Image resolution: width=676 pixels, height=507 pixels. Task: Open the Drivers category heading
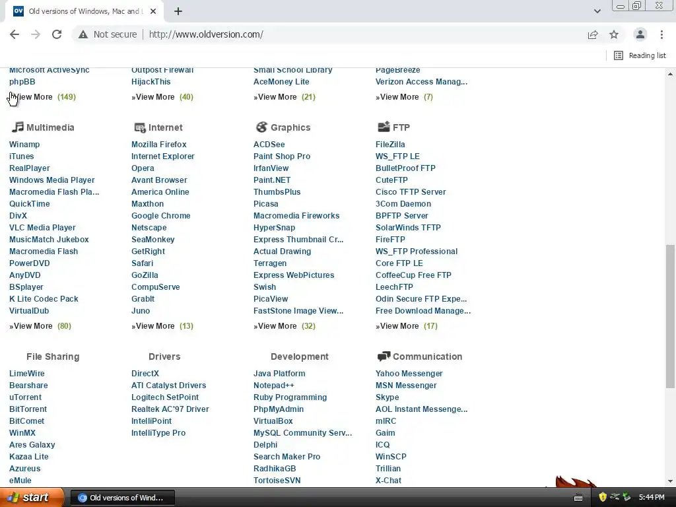[x=164, y=356]
